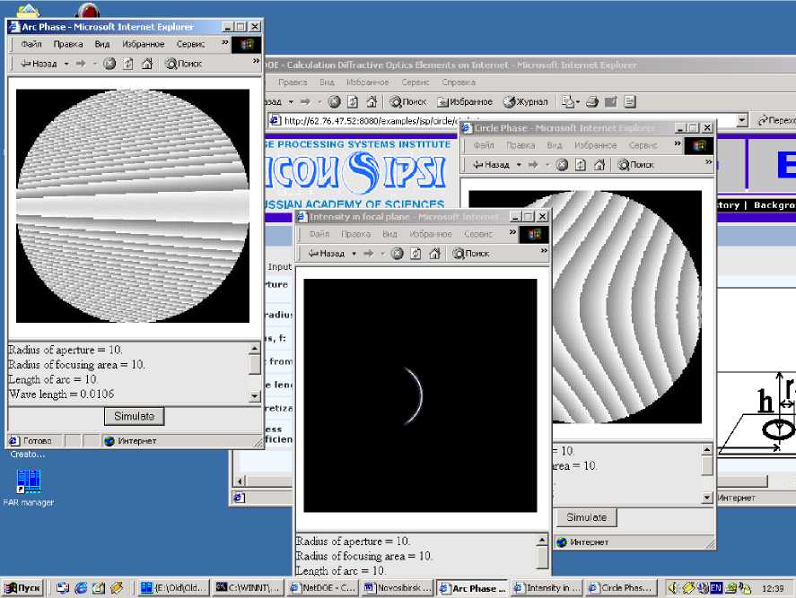Click Refresh icon in Circle Phase window toolbar

click(581, 165)
